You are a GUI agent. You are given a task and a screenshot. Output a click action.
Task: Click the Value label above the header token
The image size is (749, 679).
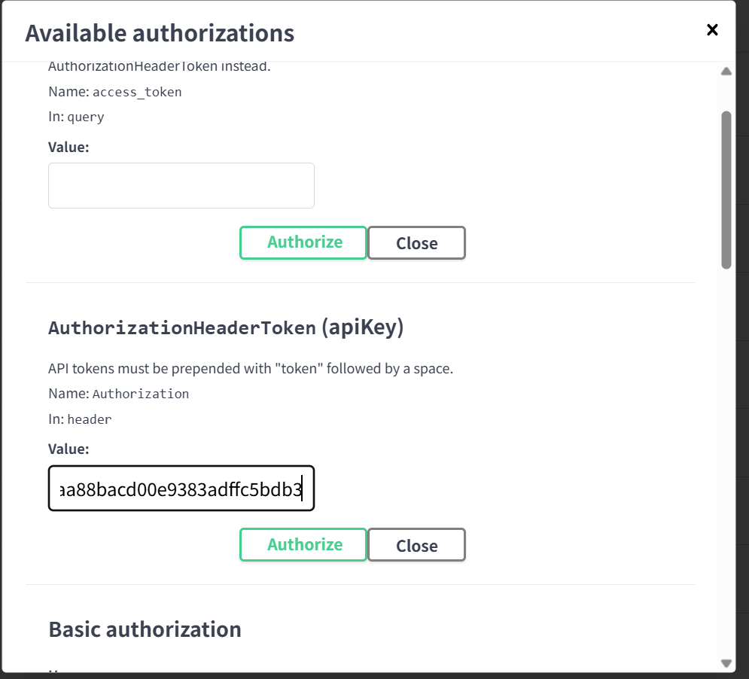click(69, 449)
